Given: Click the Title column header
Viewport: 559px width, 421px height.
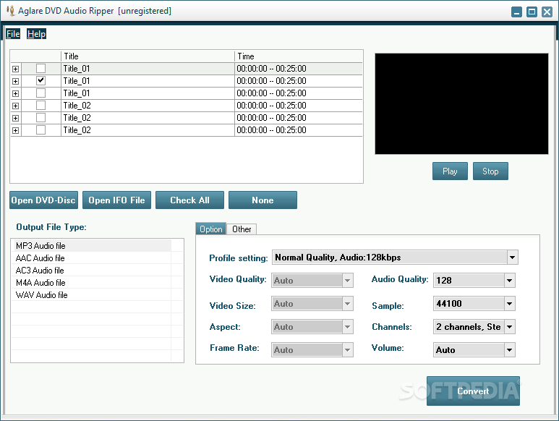Looking at the screenshot, I should pos(148,56).
